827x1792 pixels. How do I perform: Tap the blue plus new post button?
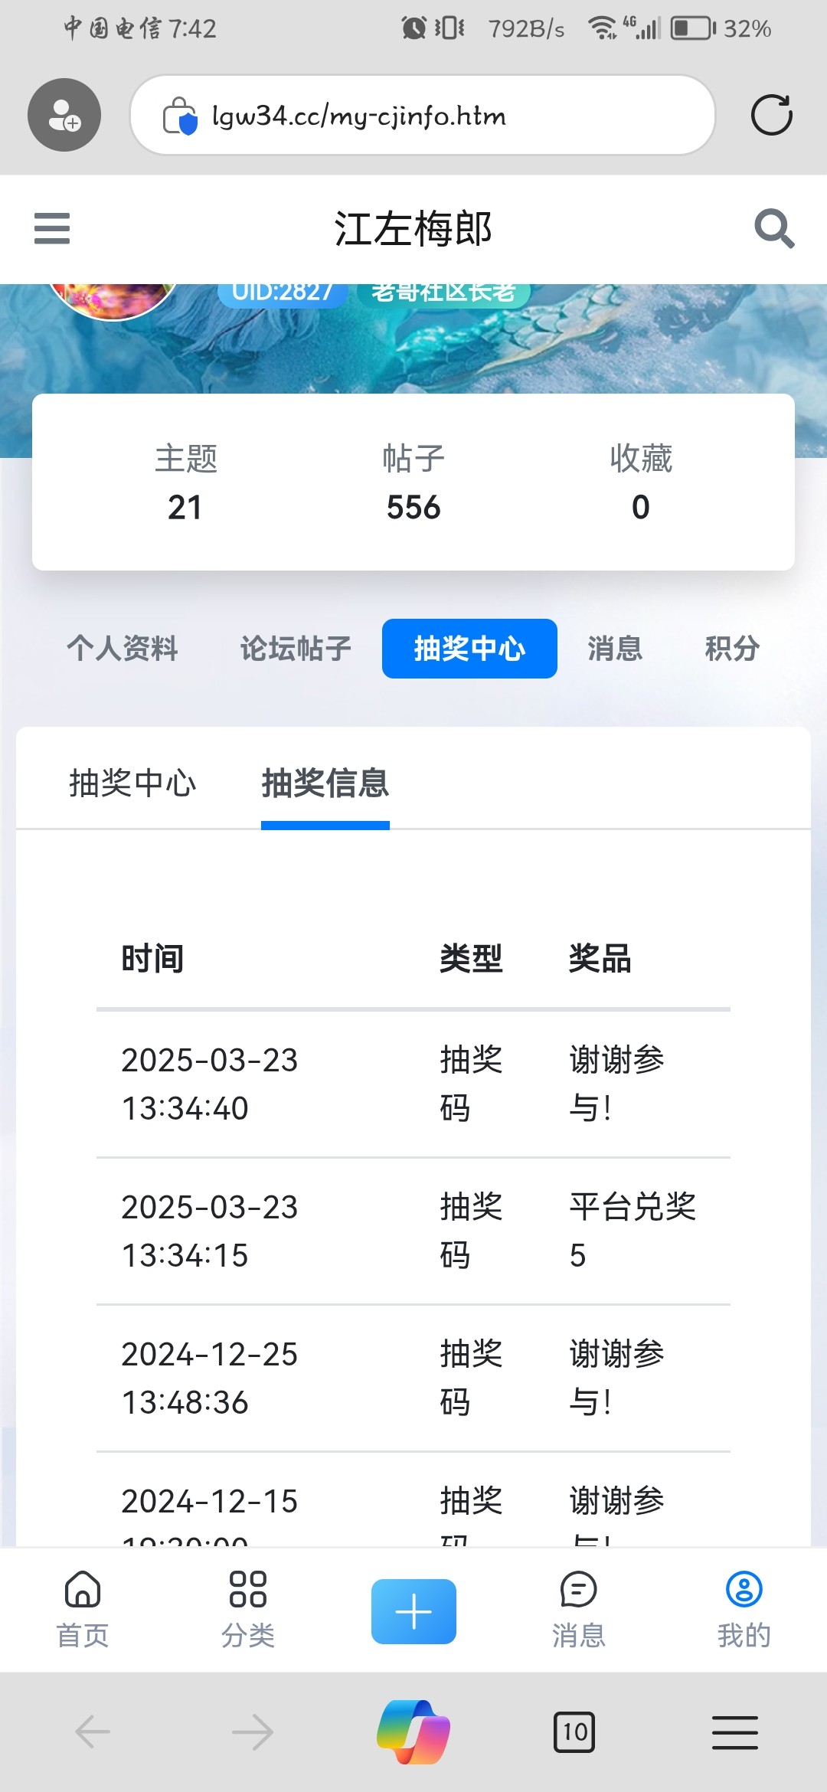pyautogui.click(x=413, y=1611)
